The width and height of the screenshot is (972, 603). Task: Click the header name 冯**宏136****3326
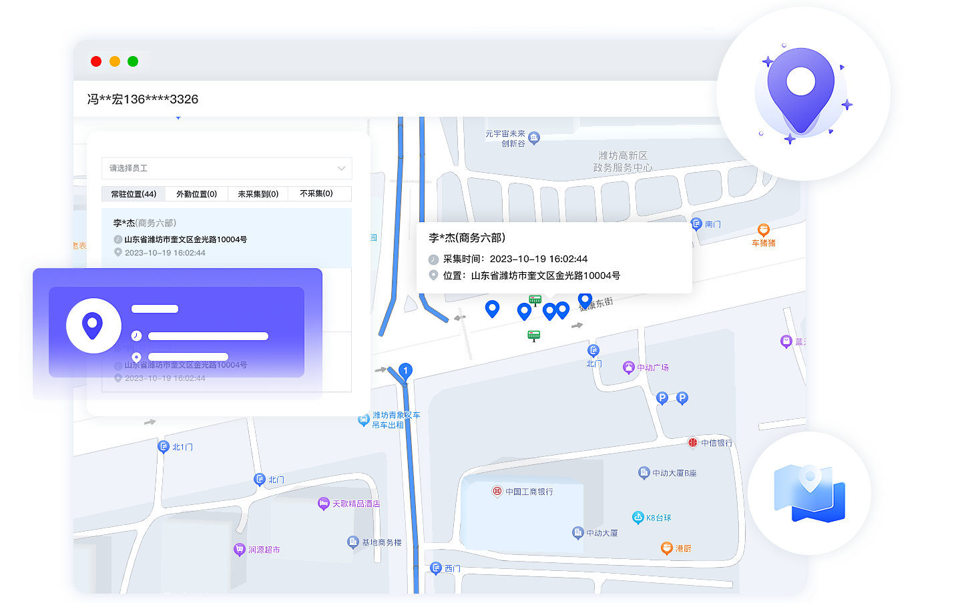[142, 99]
